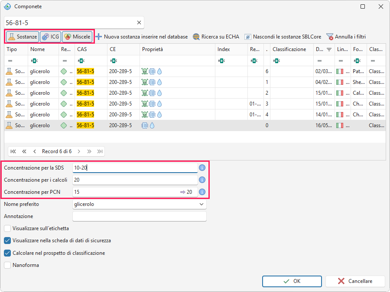Jump forward one page of records

coord(89,151)
